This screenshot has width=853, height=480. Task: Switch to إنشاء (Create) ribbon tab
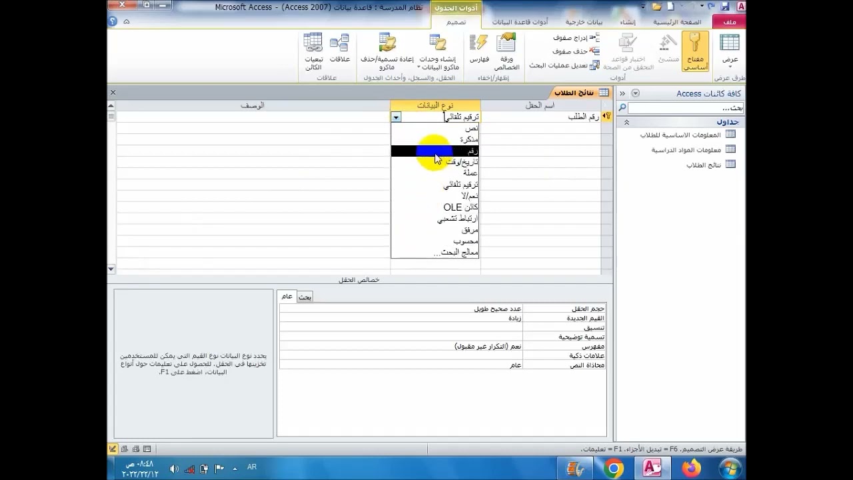[627, 22]
